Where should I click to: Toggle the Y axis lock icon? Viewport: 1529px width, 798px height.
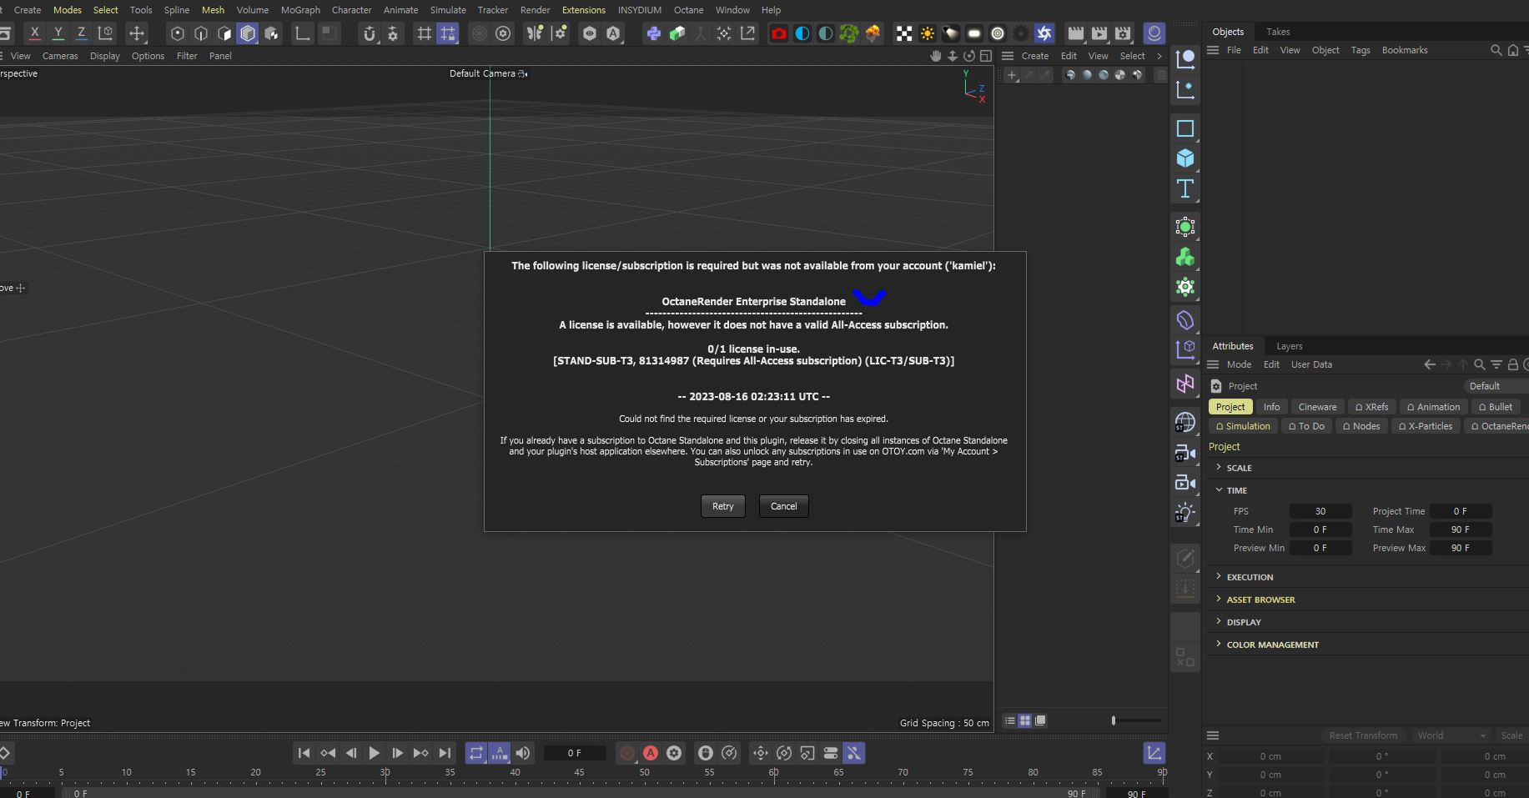point(58,33)
